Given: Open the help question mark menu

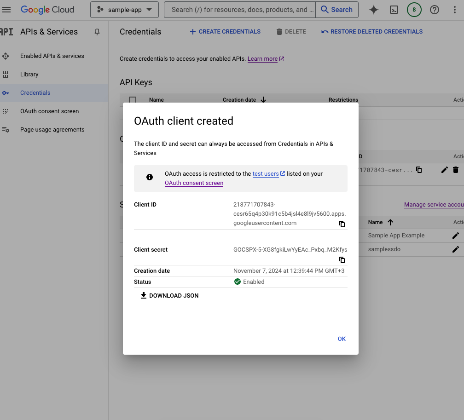Looking at the screenshot, I should click(435, 10).
